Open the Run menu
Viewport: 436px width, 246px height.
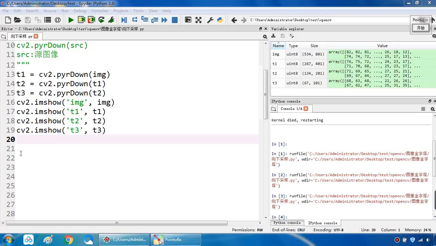click(65, 11)
